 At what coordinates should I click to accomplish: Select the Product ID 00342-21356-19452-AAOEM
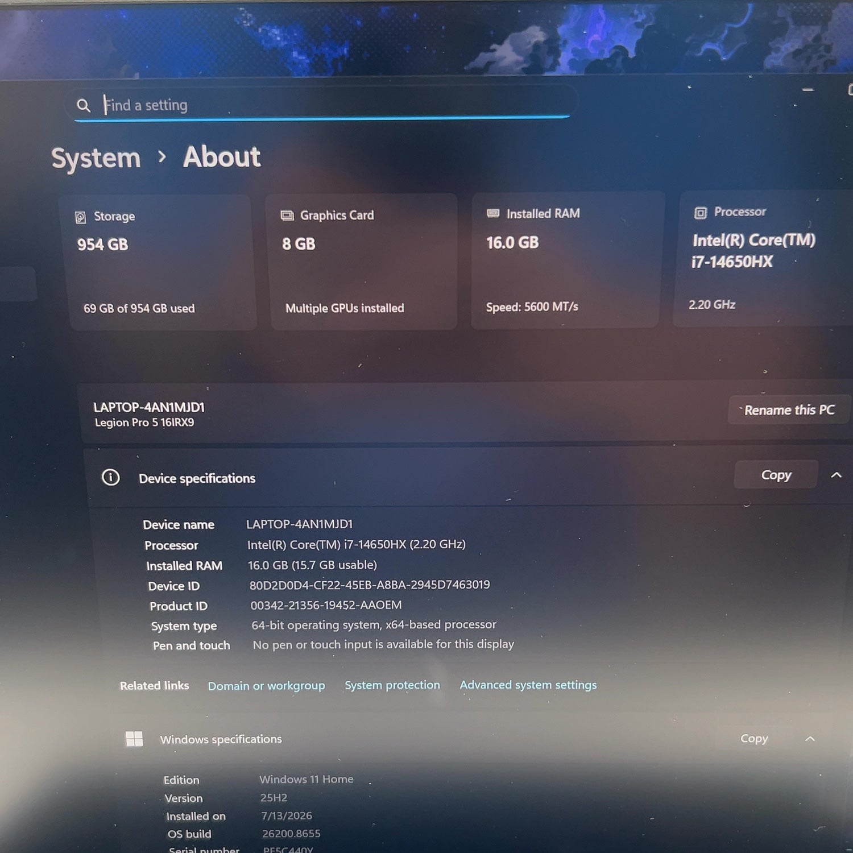point(326,605)
